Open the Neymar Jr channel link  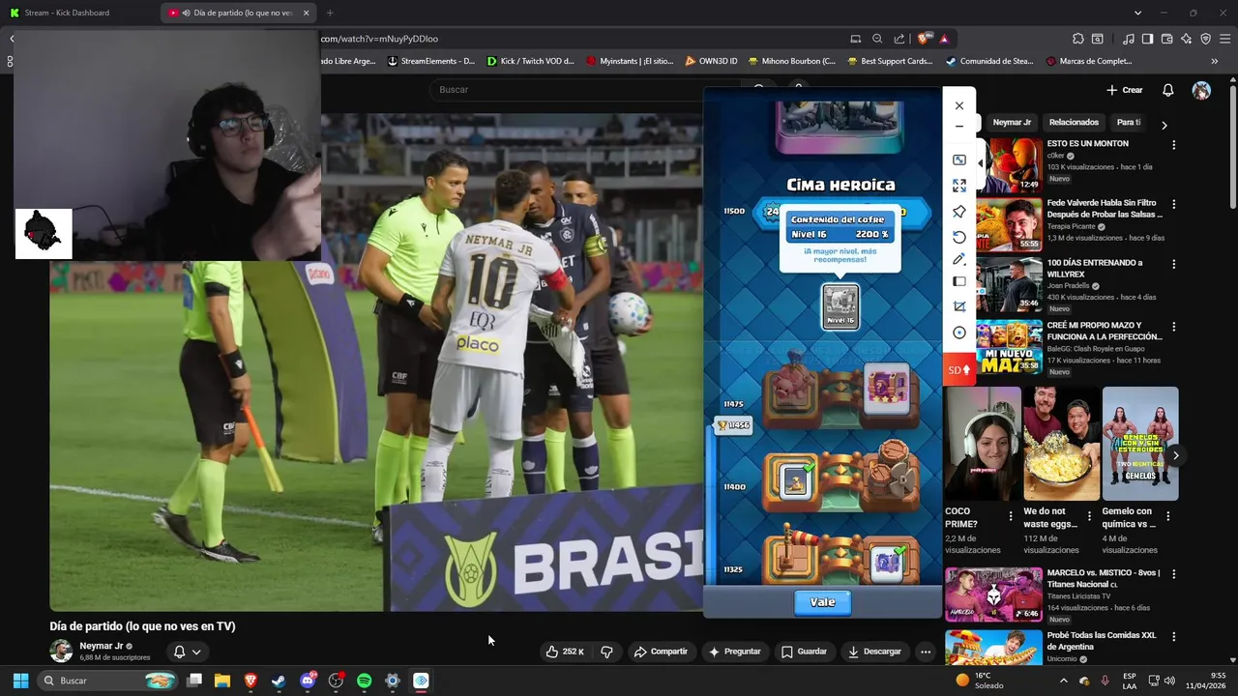tap(102, 646)
